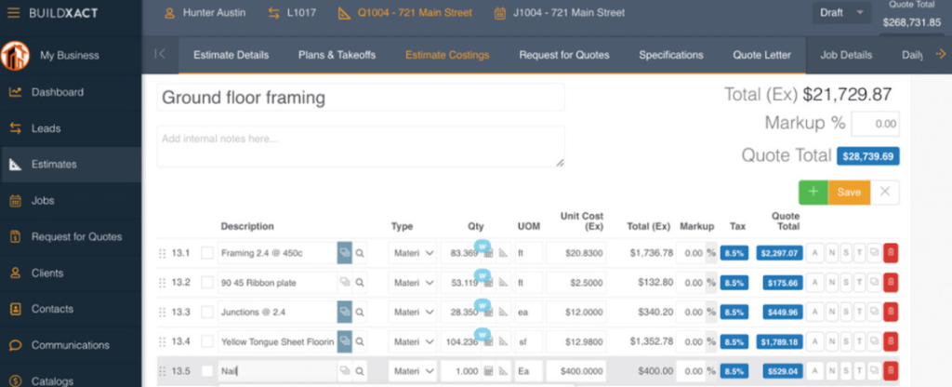Collapse tabs with the left bar arrow icon
This screenshot has height=387, width=952.
160,54
